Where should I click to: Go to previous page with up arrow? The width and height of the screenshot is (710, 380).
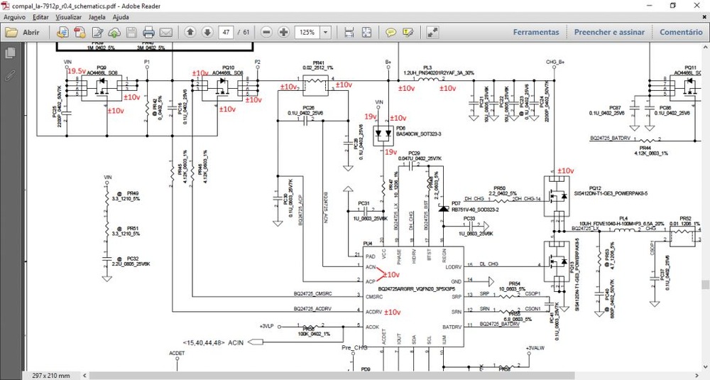tap(190, 32)
